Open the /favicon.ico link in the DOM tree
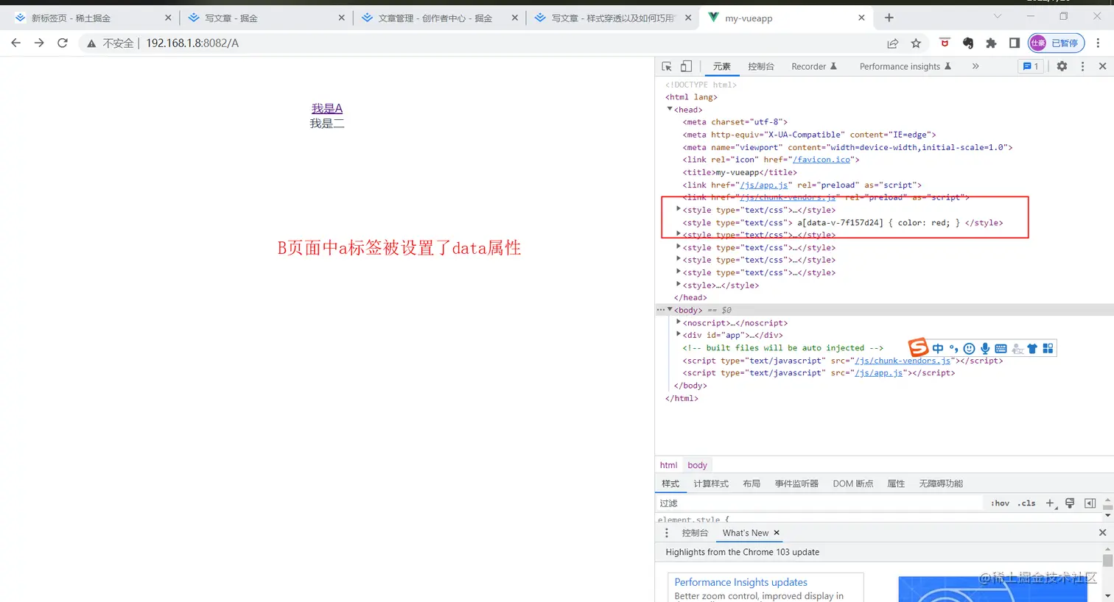 pos(822,160)
